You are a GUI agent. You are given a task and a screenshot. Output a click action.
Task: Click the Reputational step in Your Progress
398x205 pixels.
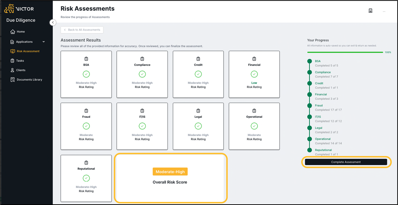(323, 150)
